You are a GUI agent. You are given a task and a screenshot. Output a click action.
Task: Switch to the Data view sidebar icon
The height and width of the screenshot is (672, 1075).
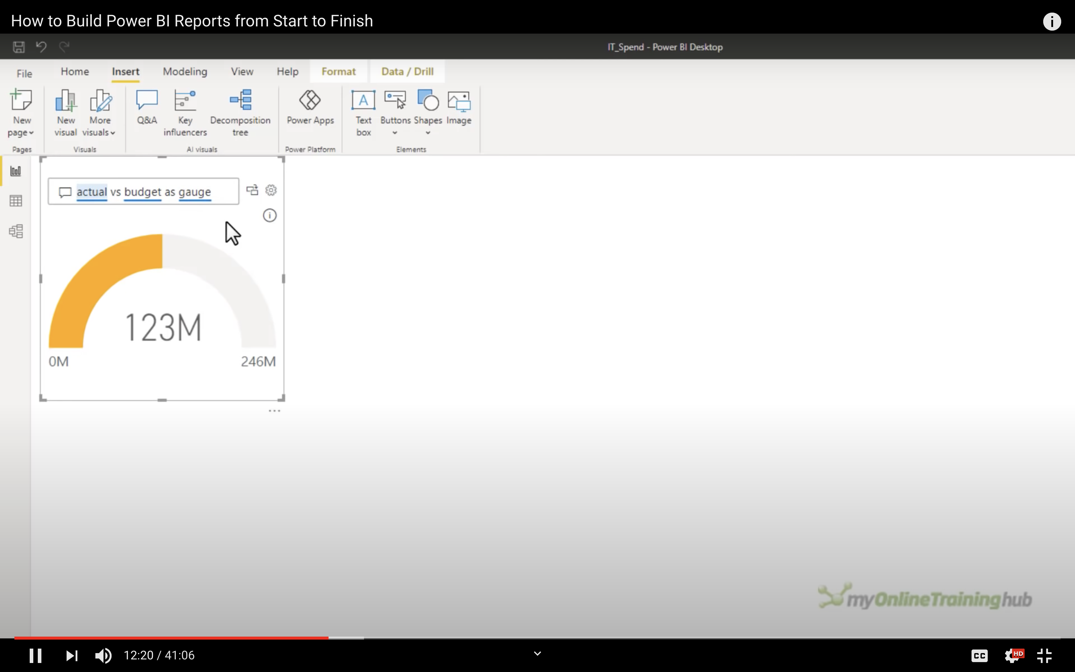pyautogui.click(x=16, y=201)
